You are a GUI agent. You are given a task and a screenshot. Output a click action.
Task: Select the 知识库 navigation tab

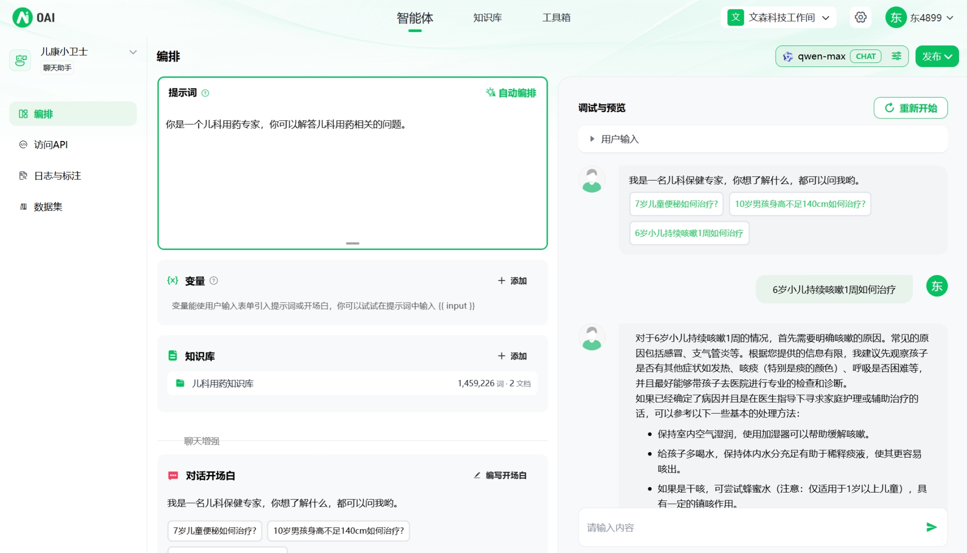click(x=486, y=17)
